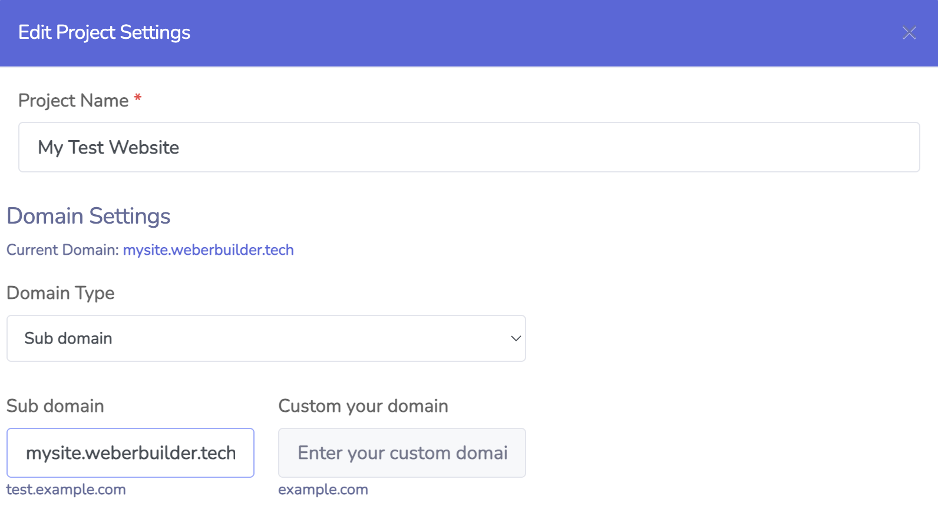Click the Sub domain label above the field
938x519 pixels.
(x=55, y=406)
